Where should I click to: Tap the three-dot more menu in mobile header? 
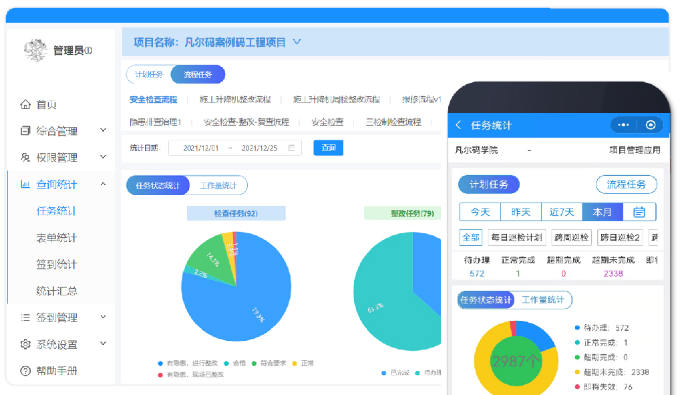[x=623, y=125]
